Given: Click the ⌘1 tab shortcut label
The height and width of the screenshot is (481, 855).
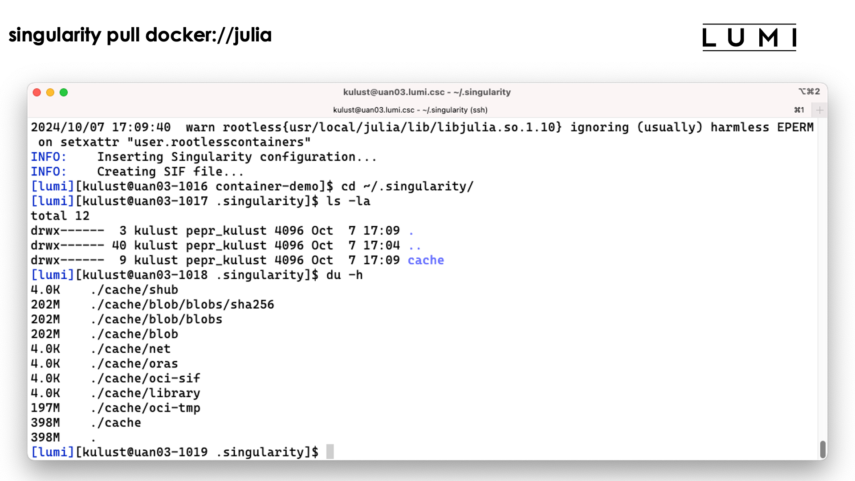Looking at the screenshot, I should [x=799, y=110].
